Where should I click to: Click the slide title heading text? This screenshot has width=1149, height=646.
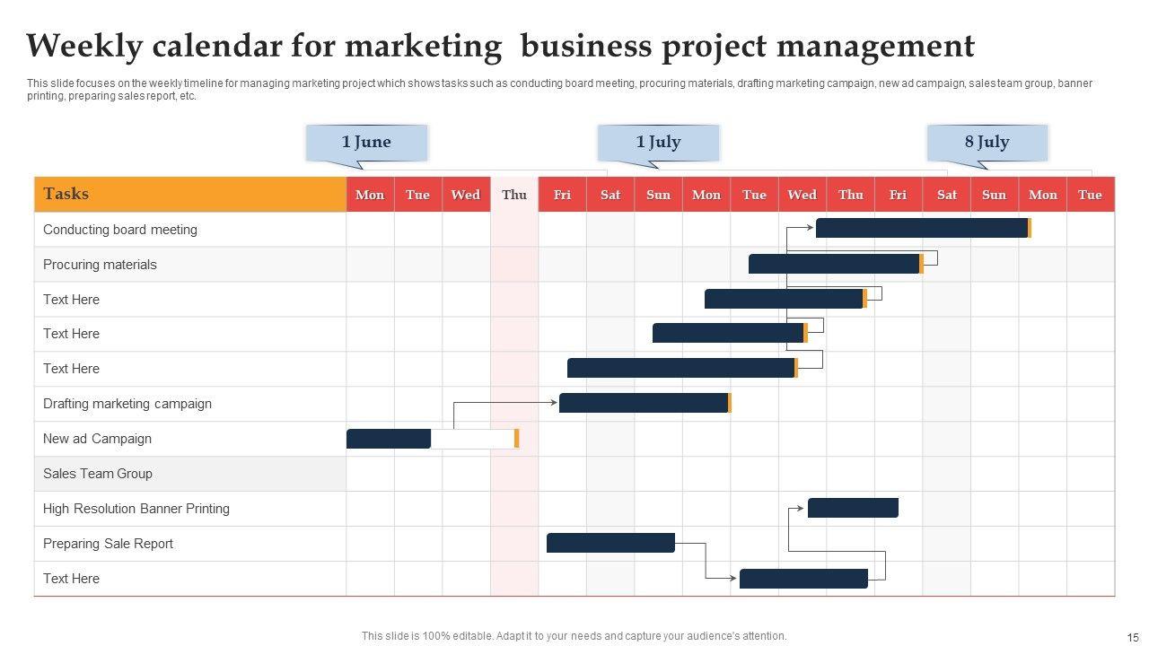[x=500, y=46]
